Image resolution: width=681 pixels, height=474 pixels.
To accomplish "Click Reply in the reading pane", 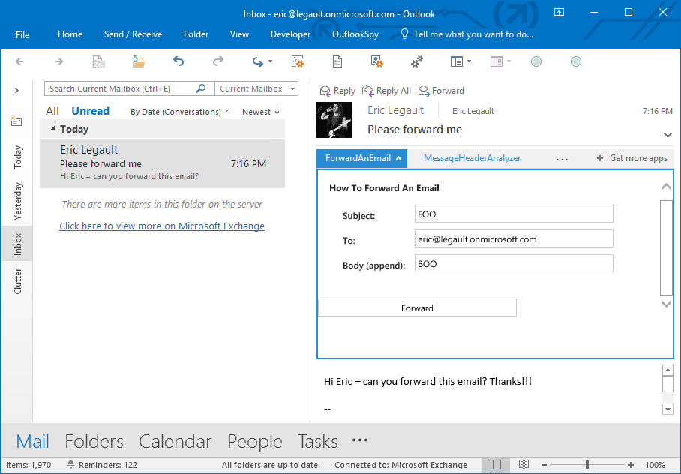I will point(337,91).
